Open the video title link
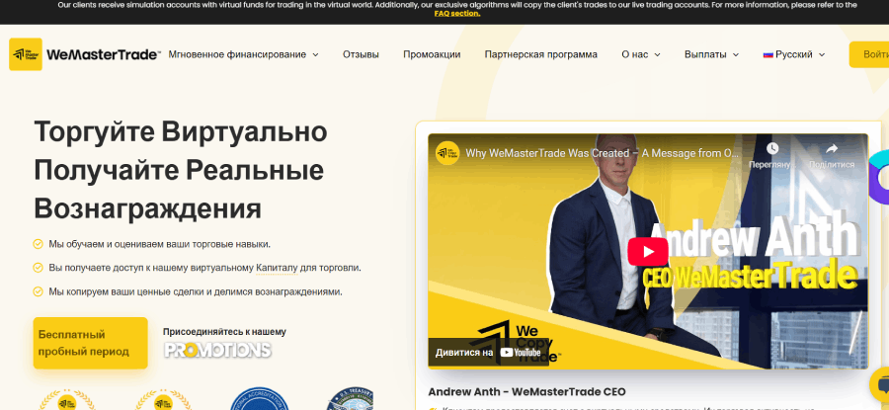 pyautogui.click(x=602, y=153)
